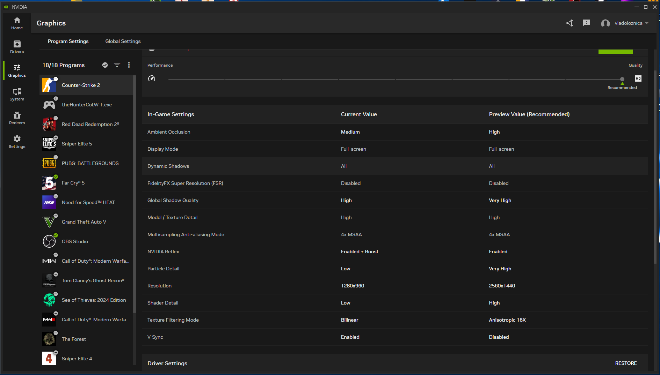Click the OBS Studio logo icon
This screenshot has height=375, width=660.
49,241
